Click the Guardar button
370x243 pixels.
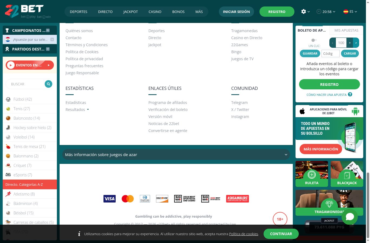[x=310, y=53]
